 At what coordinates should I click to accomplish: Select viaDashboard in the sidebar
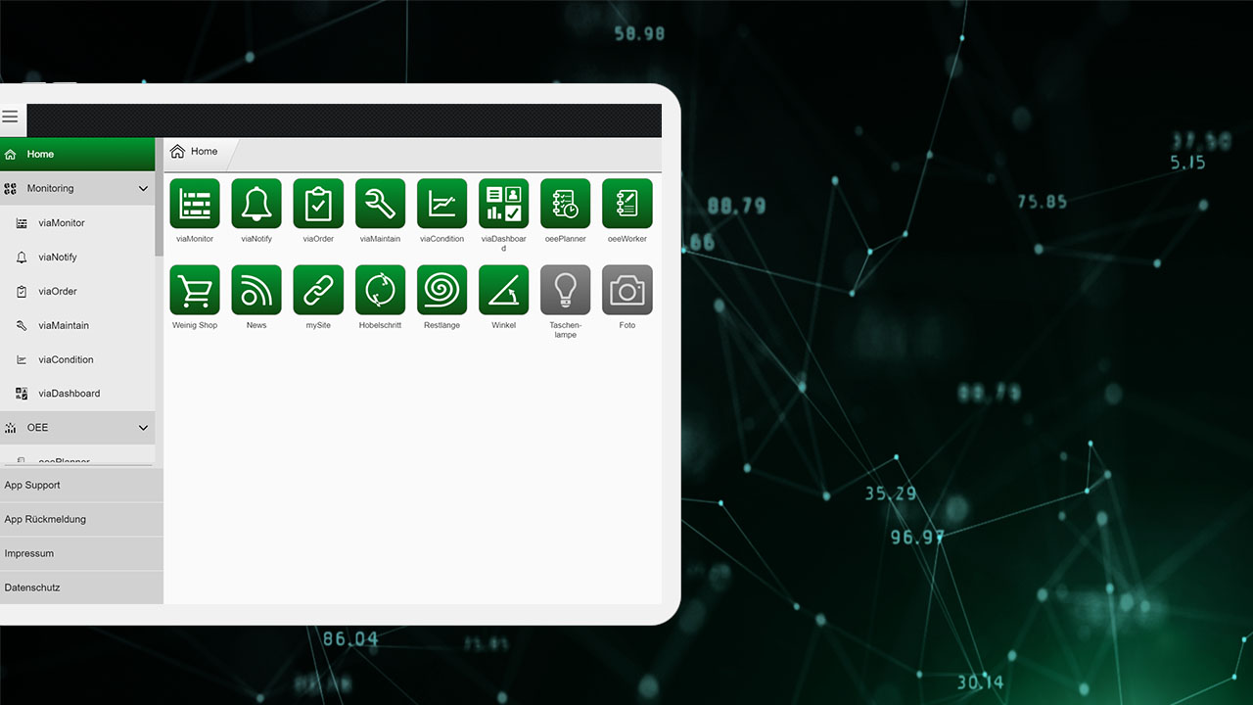tap(77, 394)
